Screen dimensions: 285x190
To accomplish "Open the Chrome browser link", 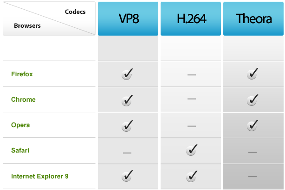I will pyautogui.click(x=23, y=99).
